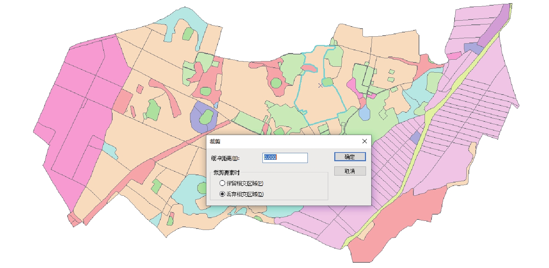Click the 缓冲距离(B) label
Image resolution: width=549 pixels, height=268 pixels.
click(225, 158)
